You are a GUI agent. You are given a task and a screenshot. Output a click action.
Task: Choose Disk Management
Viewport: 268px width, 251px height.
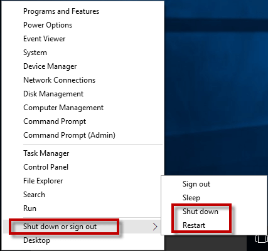[x=53, y=94]
